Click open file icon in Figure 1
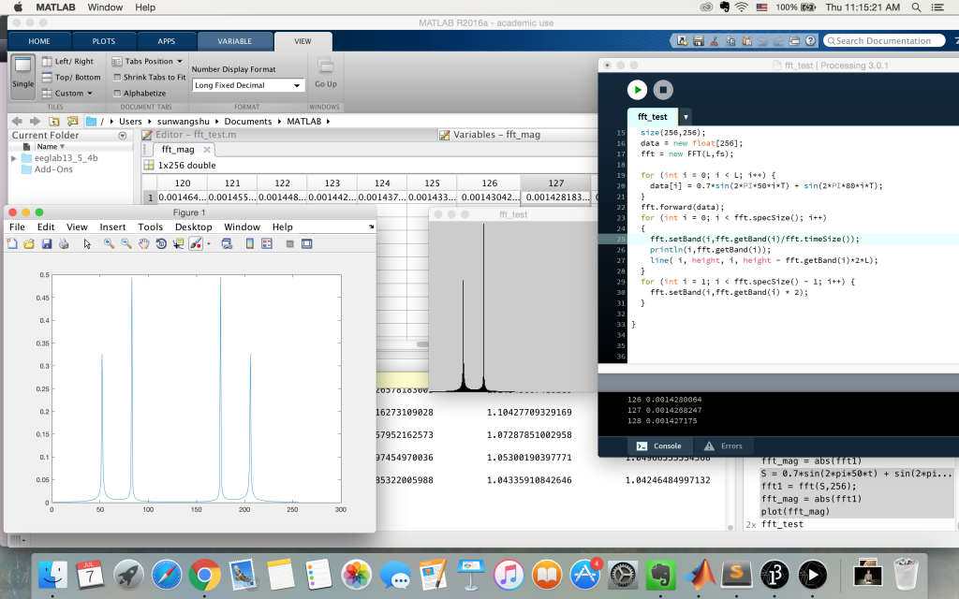Image resolution: width=959 pixels, height=599 pixels. [29, 244]
